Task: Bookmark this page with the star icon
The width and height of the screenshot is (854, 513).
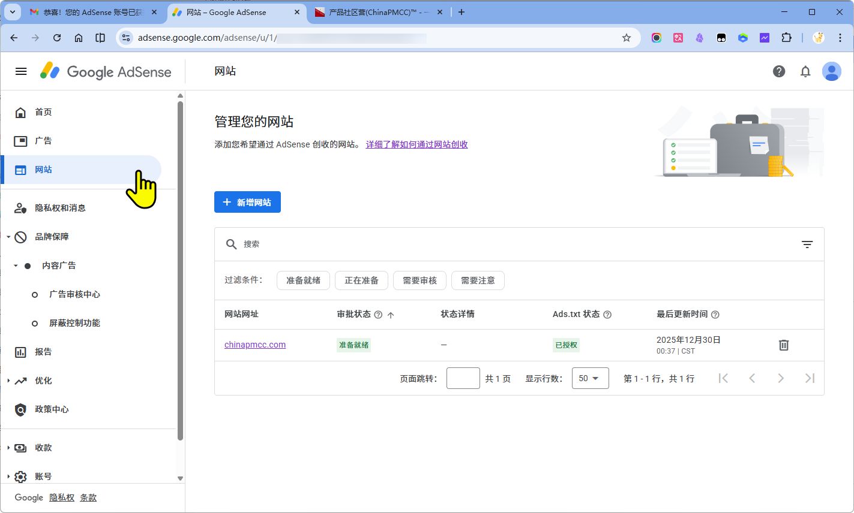Action: tap(627, 38)
